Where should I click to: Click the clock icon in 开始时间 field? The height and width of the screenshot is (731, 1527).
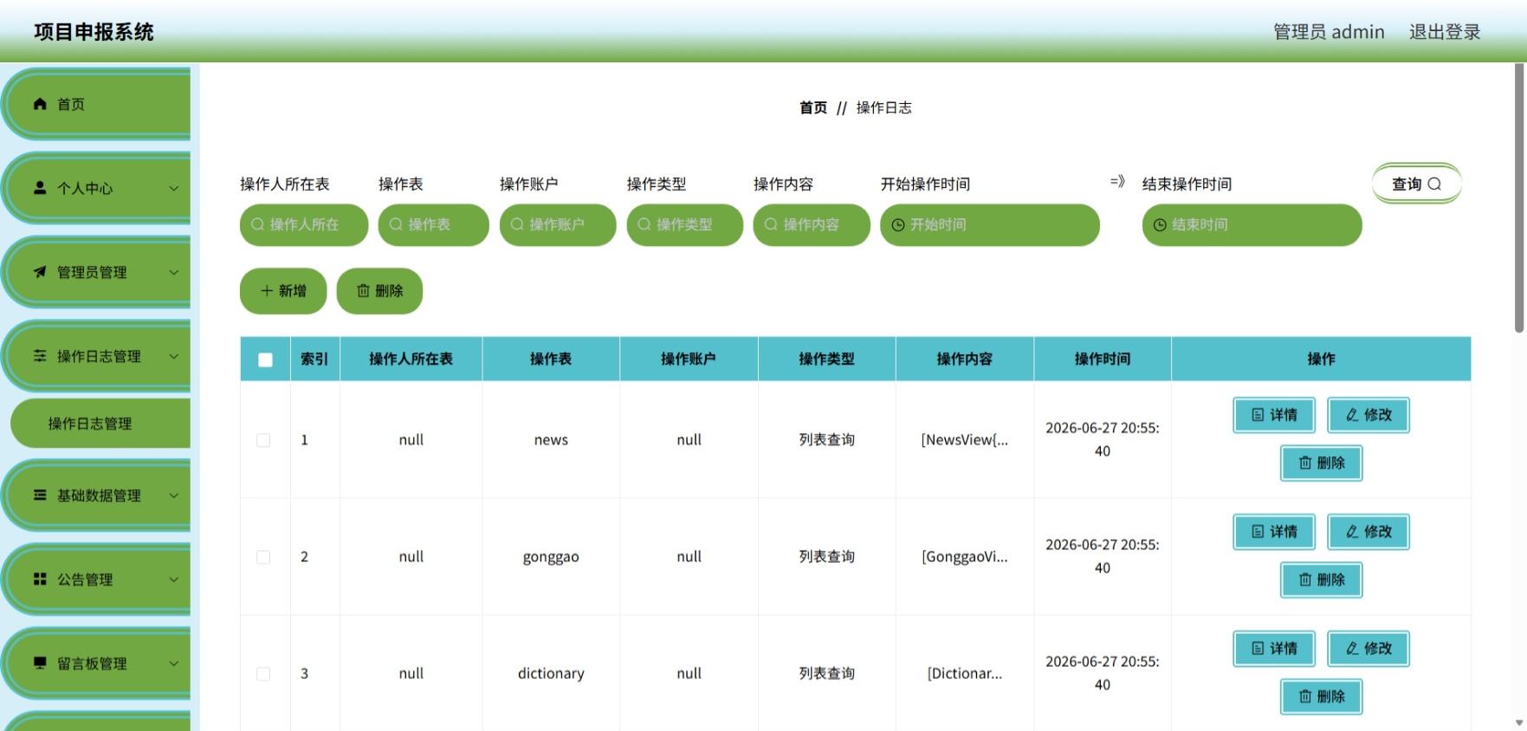coord(898,225)
